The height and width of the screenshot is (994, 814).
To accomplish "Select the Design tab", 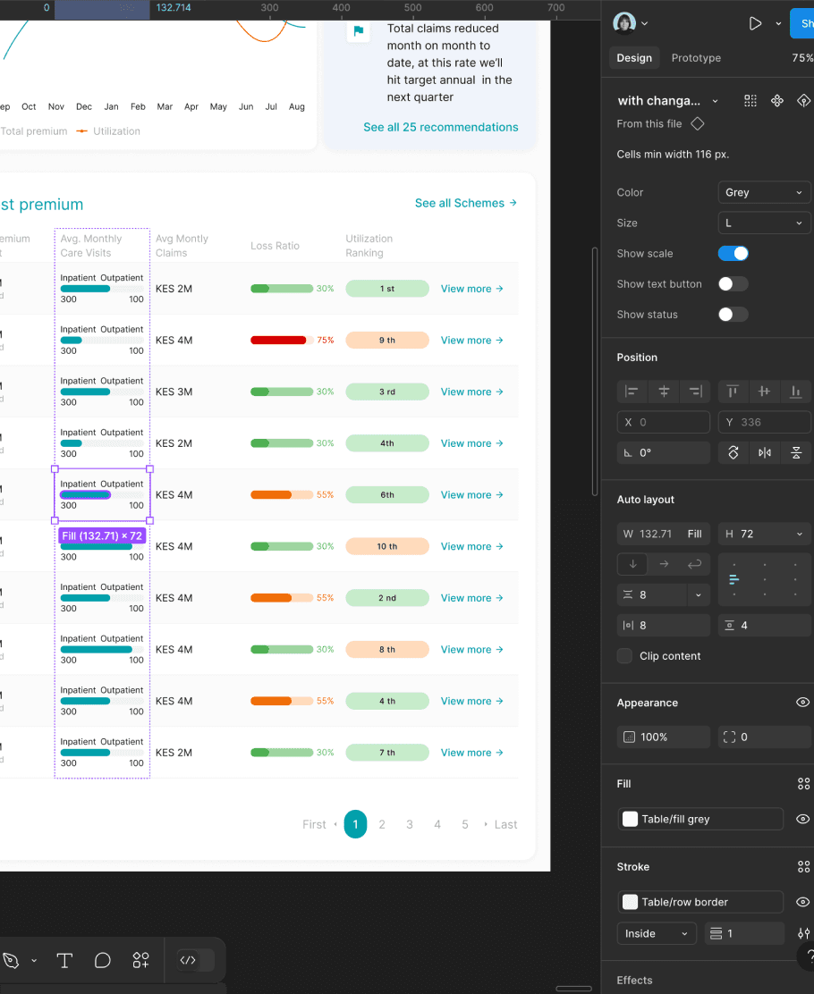I will click(x=634, y=57).
